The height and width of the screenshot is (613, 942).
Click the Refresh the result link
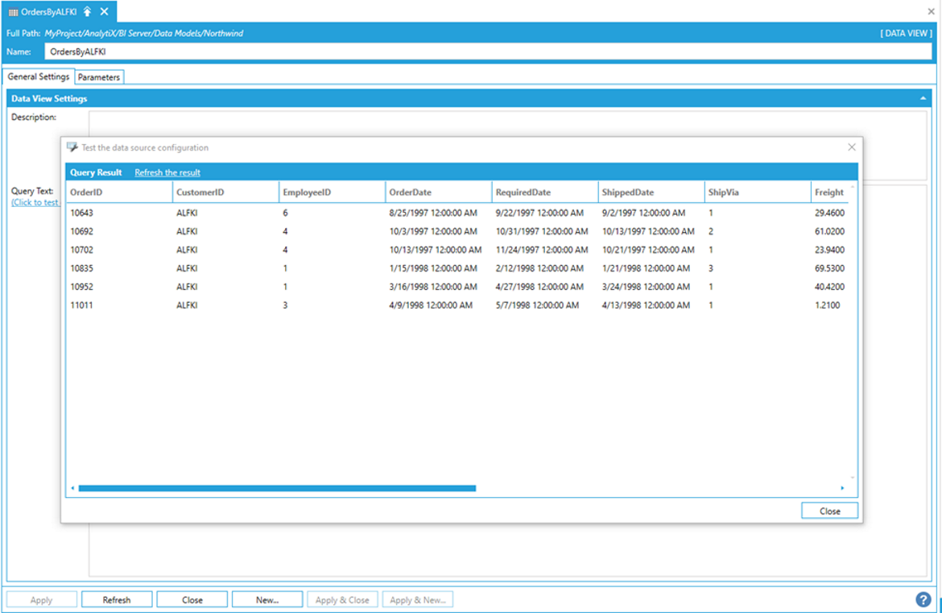click(167, 172)
